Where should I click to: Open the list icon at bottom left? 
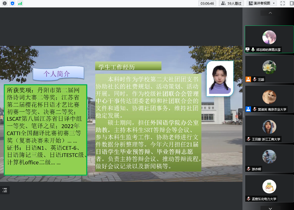(x=5, y=190)
